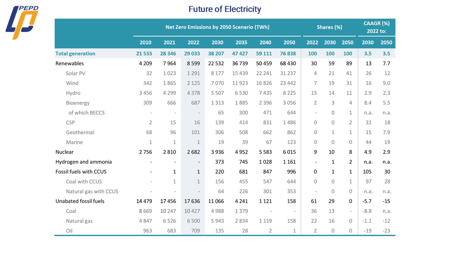This screenshot has width=450, height=253.
Task: Select the of which BECCS row label
Action: point(86,113)
